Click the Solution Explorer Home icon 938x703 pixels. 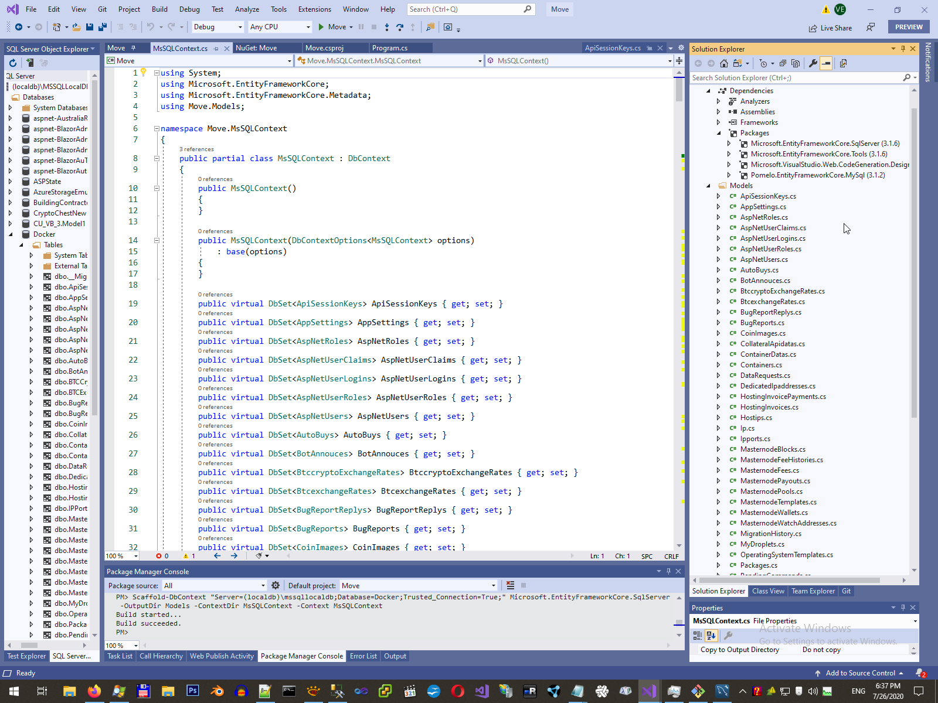pos(724,63)
